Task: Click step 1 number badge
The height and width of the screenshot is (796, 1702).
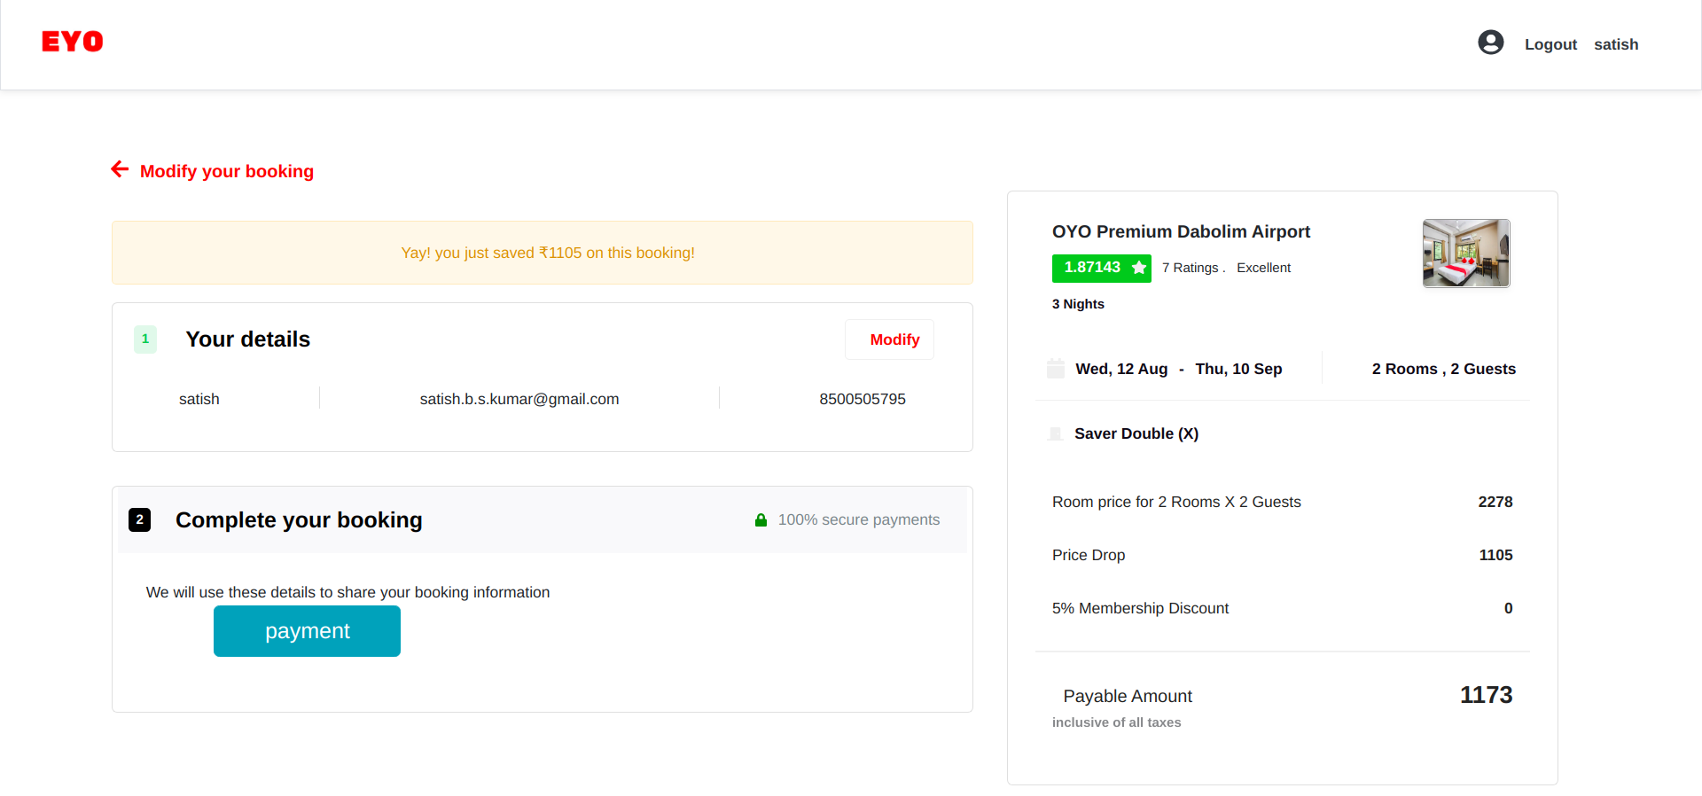Action: pyautogui.click(x=145, y=339)
